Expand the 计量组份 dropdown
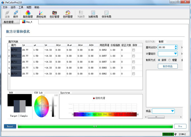 (174, 54)
